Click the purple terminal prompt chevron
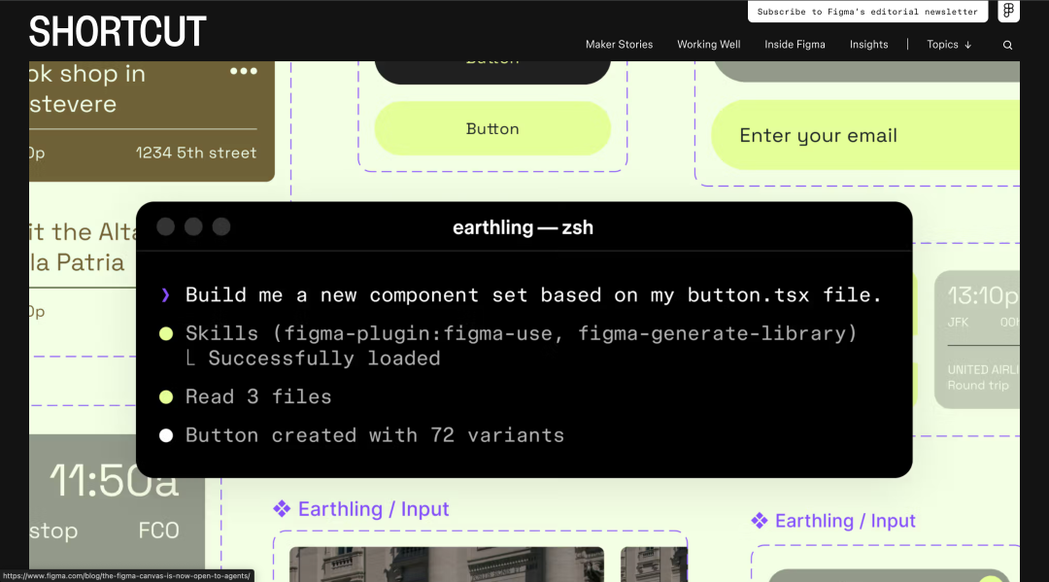The image size is (1049, 582). 165,295
